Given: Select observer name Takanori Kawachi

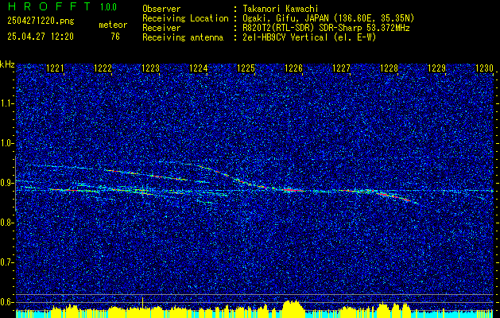Looking at the screenshot, I should [281, 9].
